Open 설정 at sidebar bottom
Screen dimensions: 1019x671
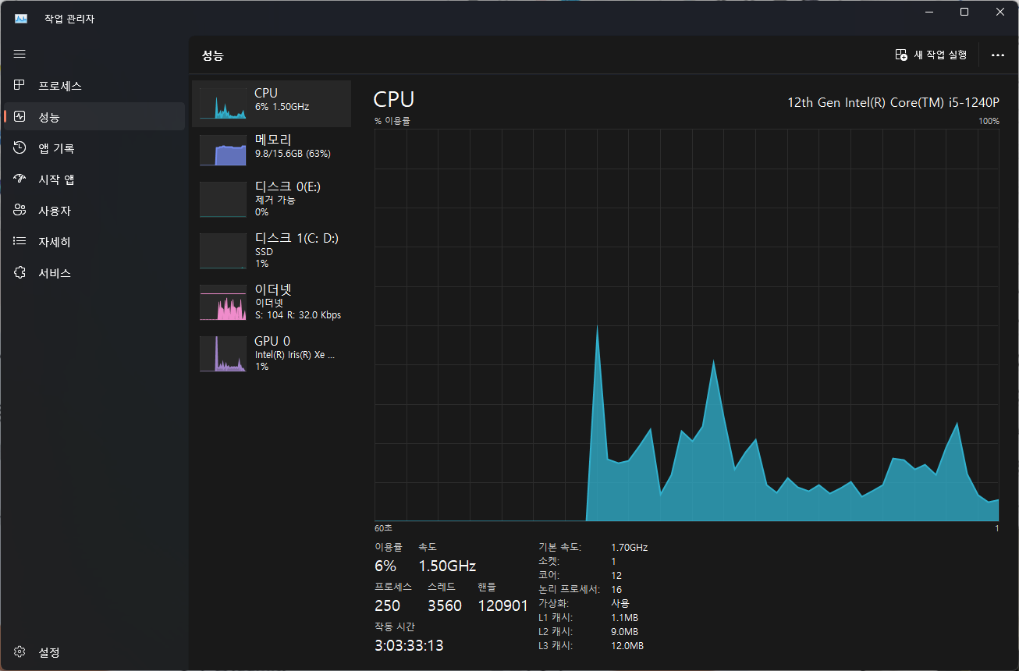[94, 651]
